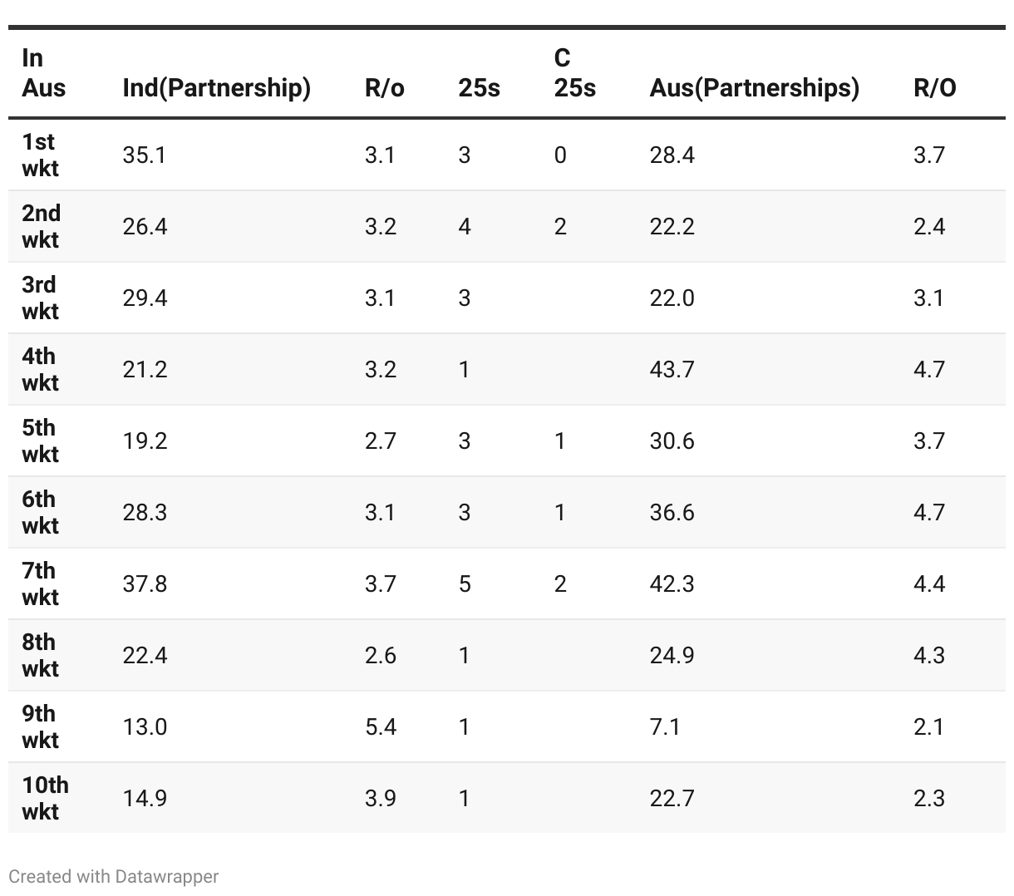Click the '25s' value 5 cell
This screenshot has width=1014, height=896.
[x=465, y=584]
